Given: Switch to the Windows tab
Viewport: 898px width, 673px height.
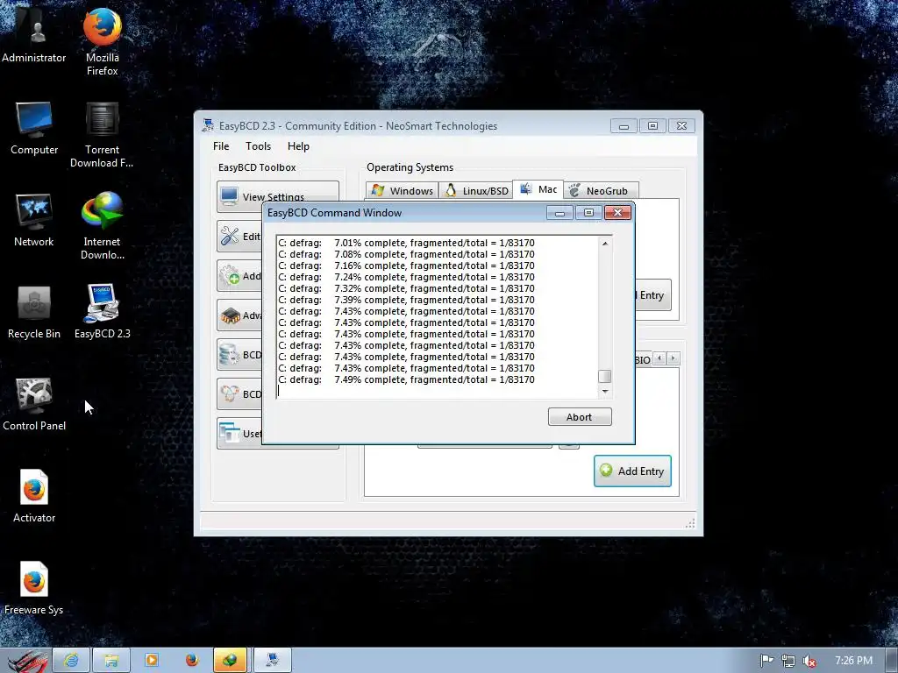Looking at the screenshot, I should [402, 190].
